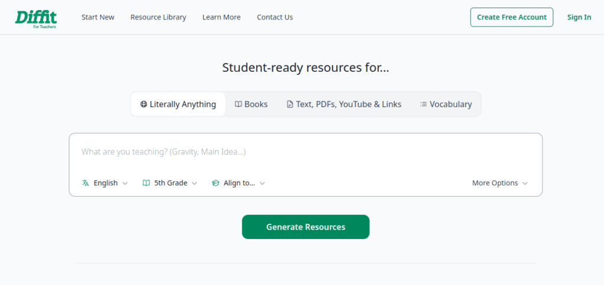Click the Generate Resources button
The image size is (604, 285).
click(x=306, y=227)
